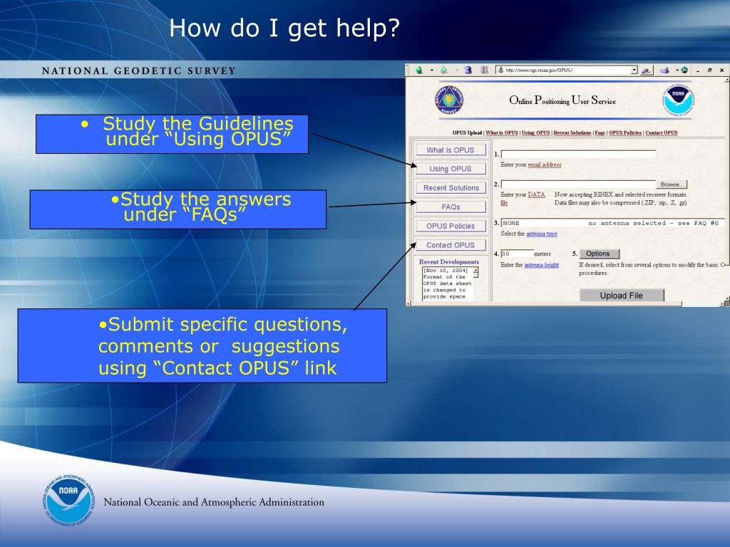Open the print dropdown arrow
Image resolution: width=730 pixels, height=547 pixels.
(677, 71)
